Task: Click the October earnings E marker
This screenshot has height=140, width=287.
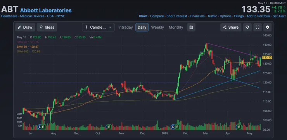Action: tap(109, 127)
